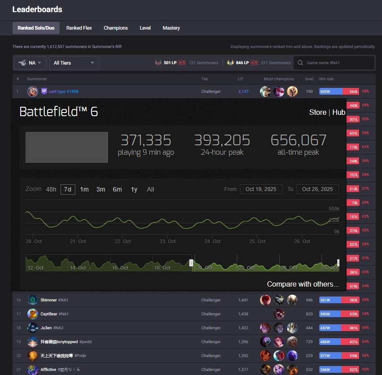Screen dimensions: 382x375
Task: Switch to the Ranked Flex tab
Action: (79, 28)
